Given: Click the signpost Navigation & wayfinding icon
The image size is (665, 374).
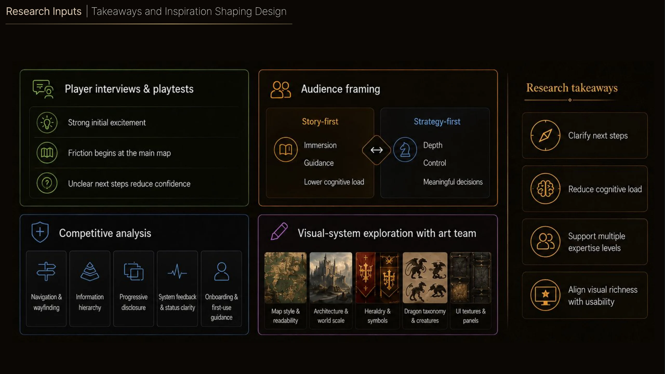Looking at the screenshot, I should pyautogui.click(x=46, y=271).
